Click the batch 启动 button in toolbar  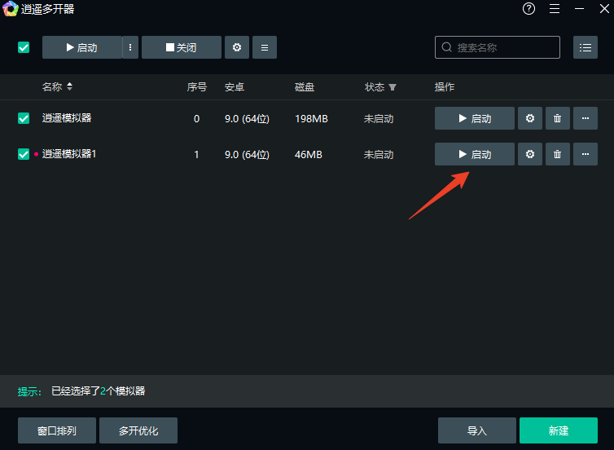tap(82, 47)
